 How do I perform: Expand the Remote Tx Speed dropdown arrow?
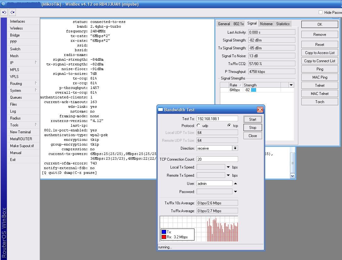(228, 175)
